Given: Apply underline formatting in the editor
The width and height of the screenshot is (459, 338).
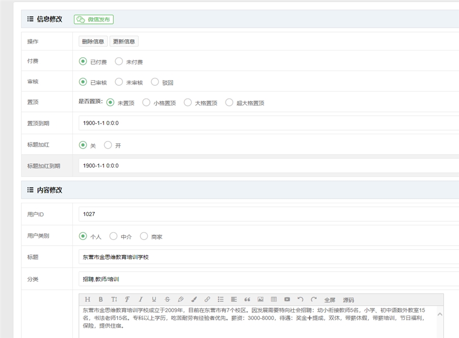Looking at the screenshot, I should pos(154,300).
